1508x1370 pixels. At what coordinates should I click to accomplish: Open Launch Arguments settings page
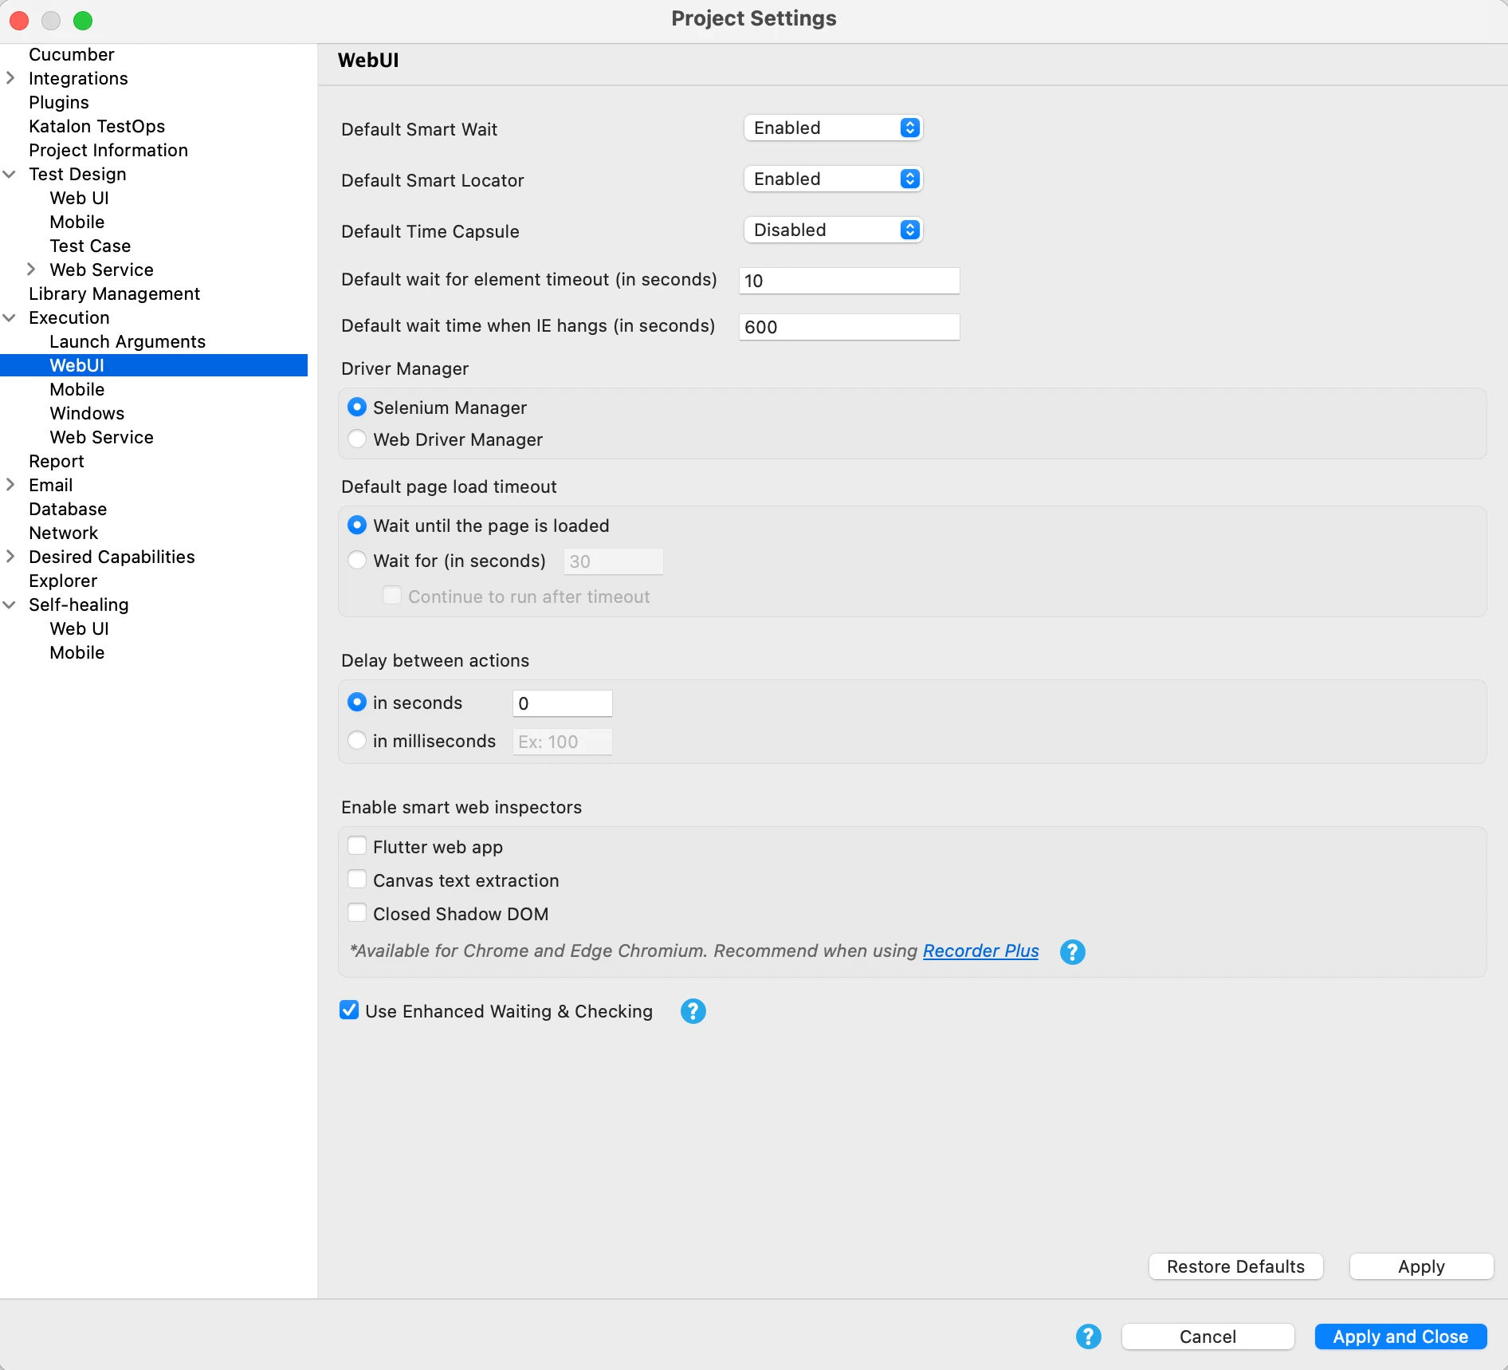tap(128, 341)
